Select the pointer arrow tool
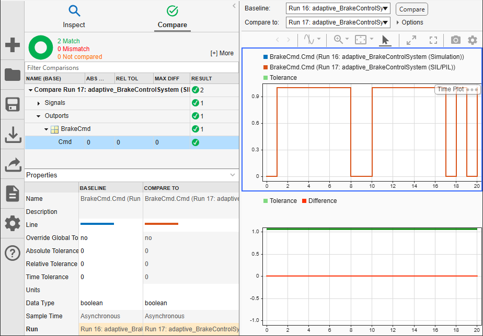Image resolution: width=483 pixels, height=336 pixels. (385, 40)
